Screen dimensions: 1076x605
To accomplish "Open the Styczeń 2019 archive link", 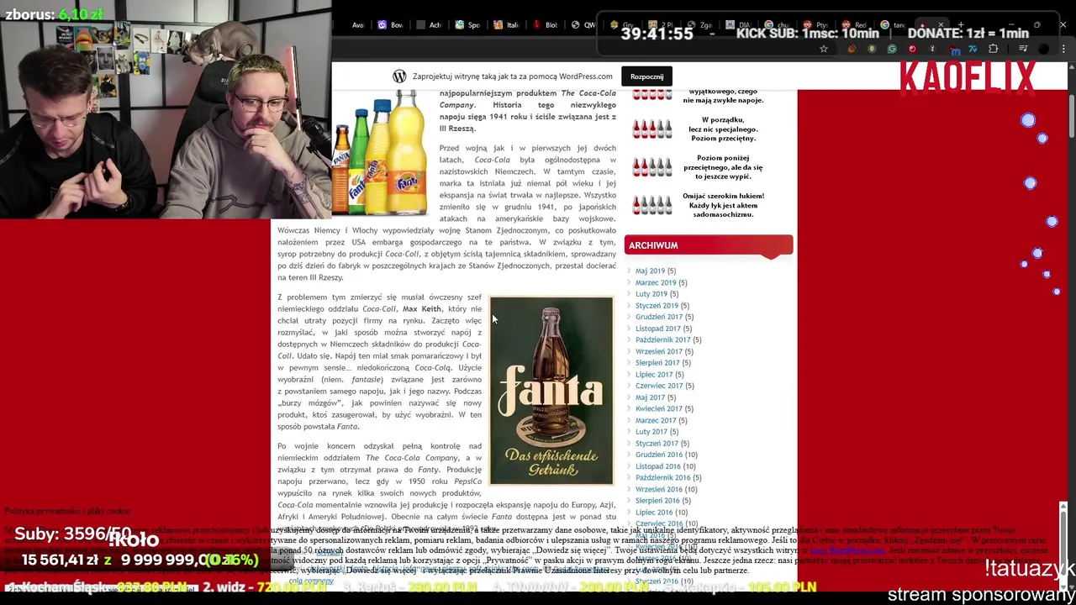I will click(657, 306).
